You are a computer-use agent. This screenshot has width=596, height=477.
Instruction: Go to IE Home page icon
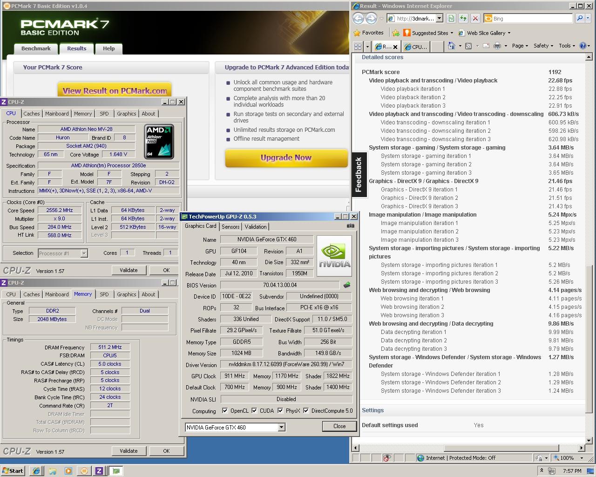(x=451, y=46)
